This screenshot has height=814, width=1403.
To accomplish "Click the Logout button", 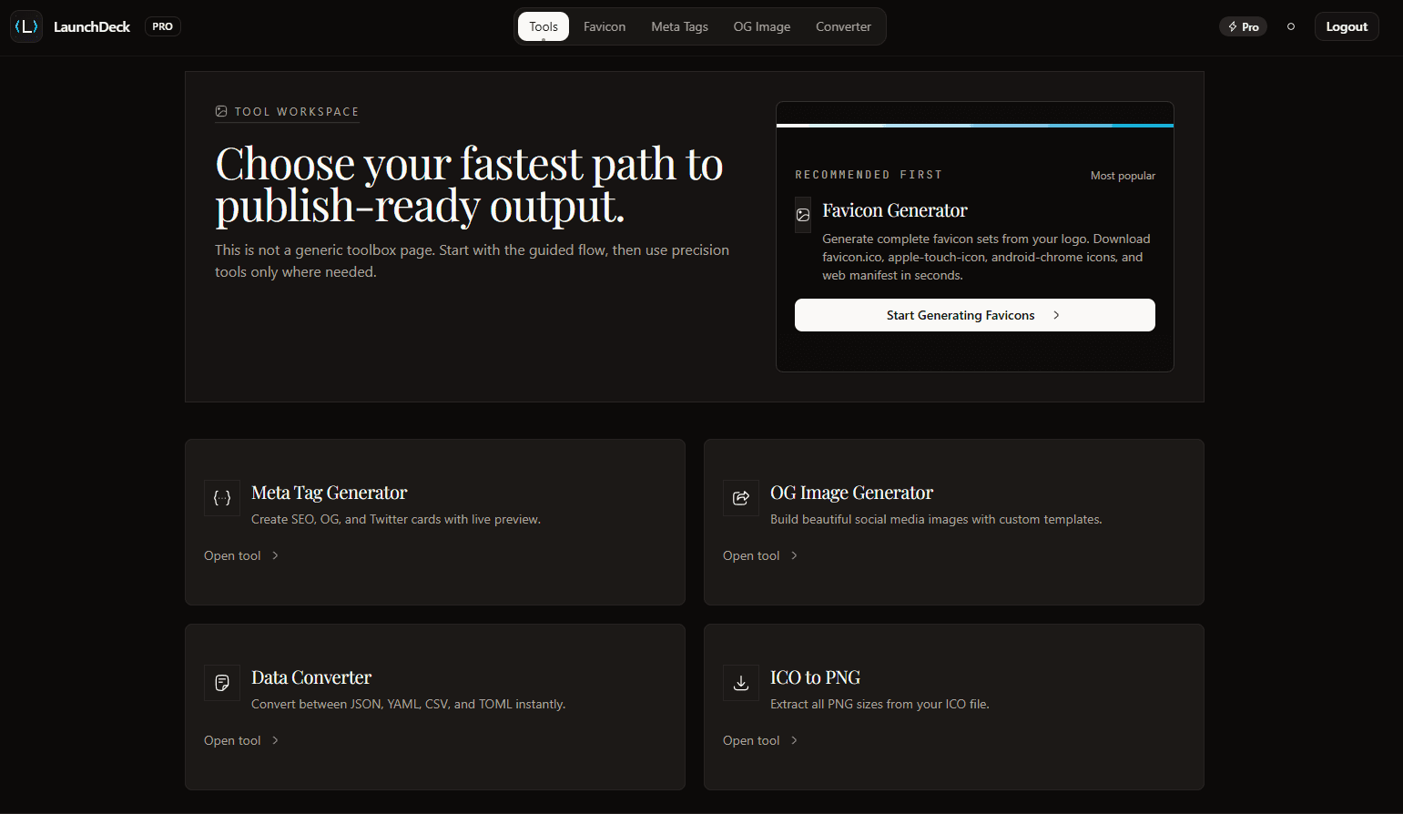I will click(x=1347, y=26).
